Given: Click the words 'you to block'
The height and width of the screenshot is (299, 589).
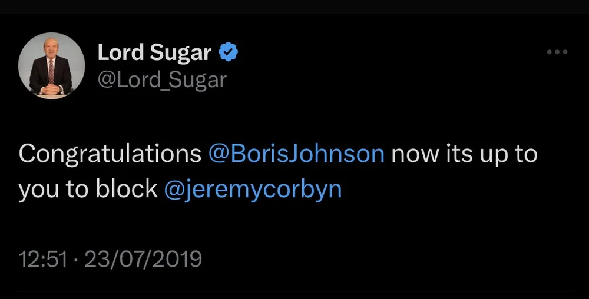Looking at the screenshot, I should click(x=88, y=190).
